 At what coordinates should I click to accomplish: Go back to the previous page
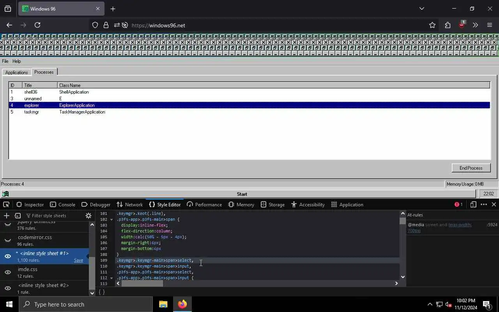point(9,25)
